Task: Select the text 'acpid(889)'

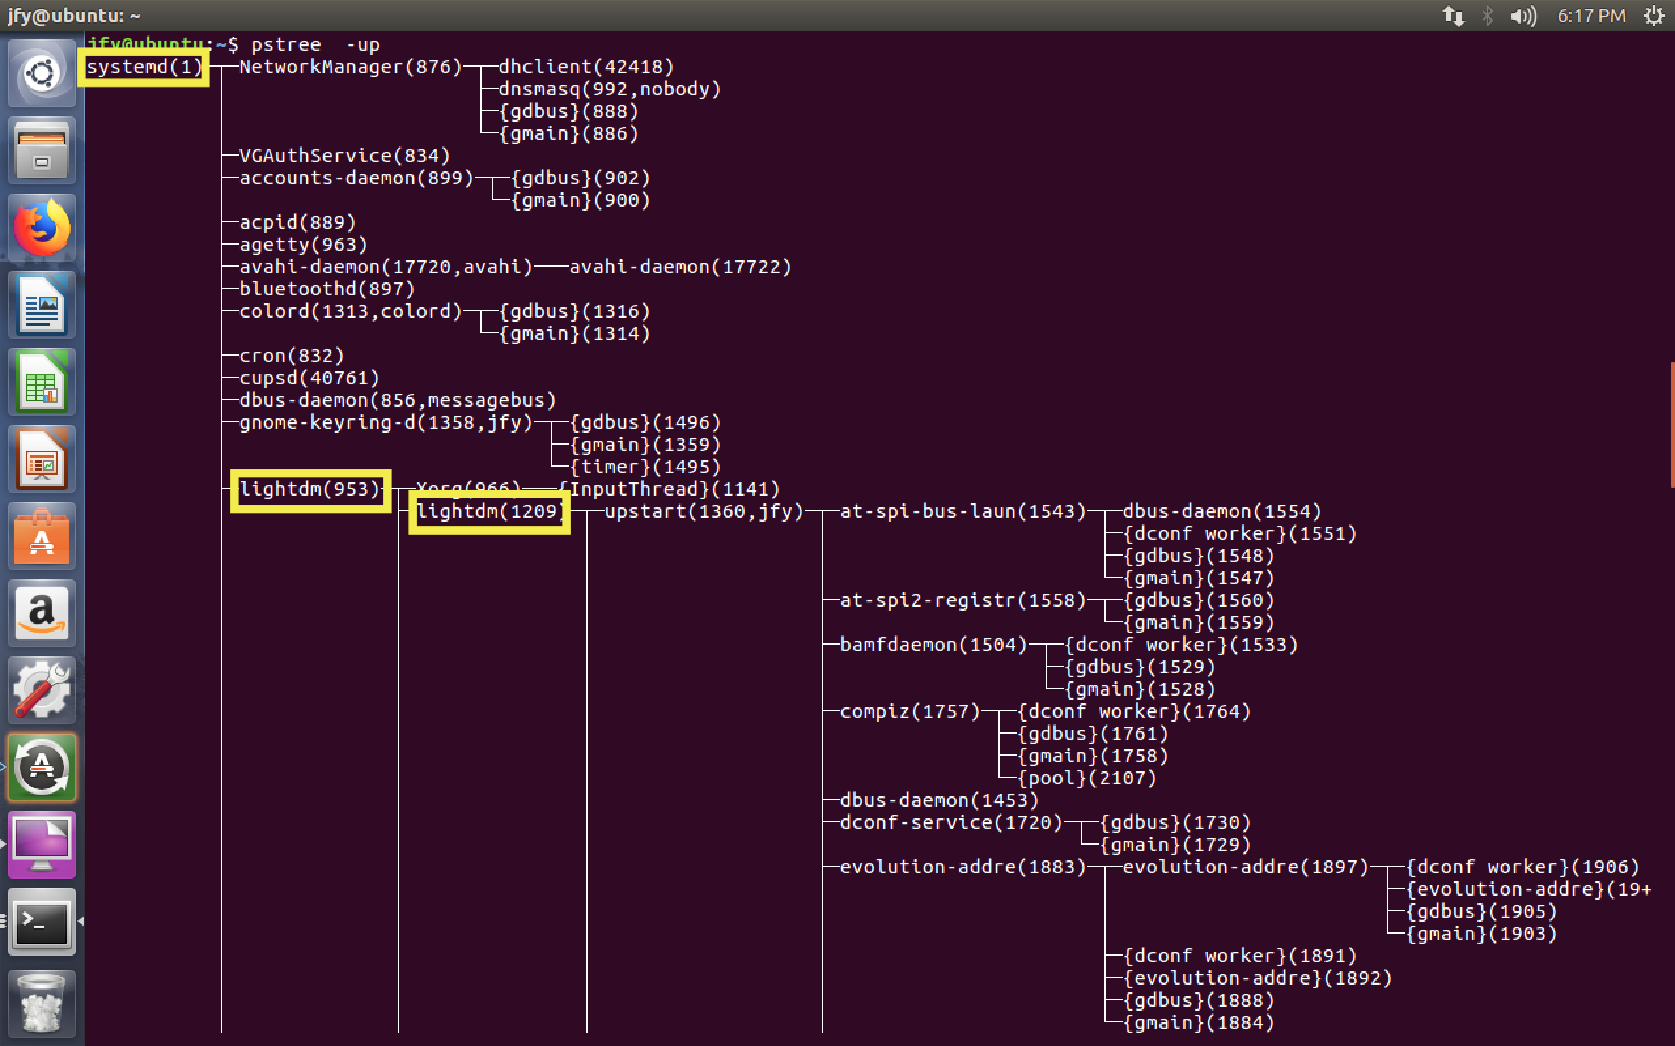Action: [298, 222]
